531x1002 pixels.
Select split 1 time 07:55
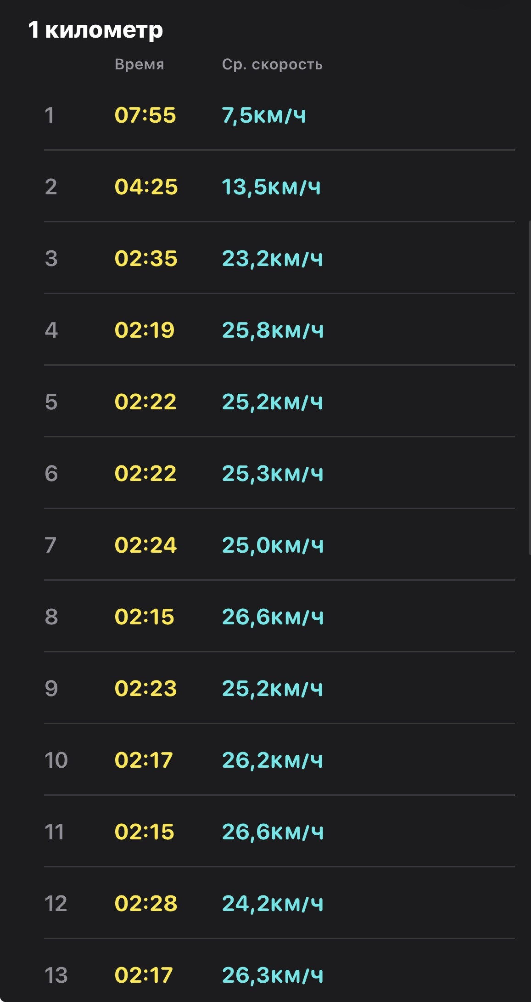[x=145, y=115]
